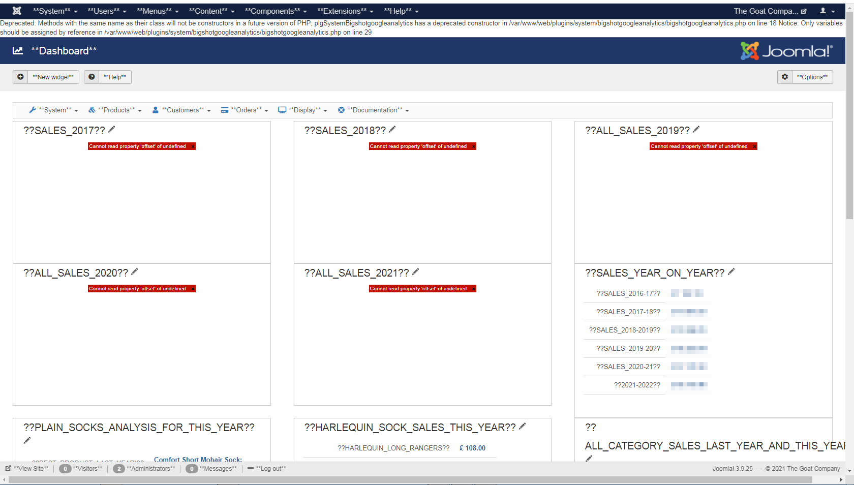Image resolution: width=854 pixels, height=485 pixels.
Task: Open the top-bar System menu
Action: (55, 11)
